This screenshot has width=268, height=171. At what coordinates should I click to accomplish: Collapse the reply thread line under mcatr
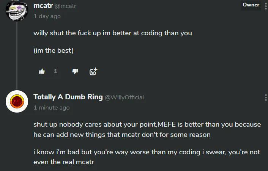click(x=17, y=53)
